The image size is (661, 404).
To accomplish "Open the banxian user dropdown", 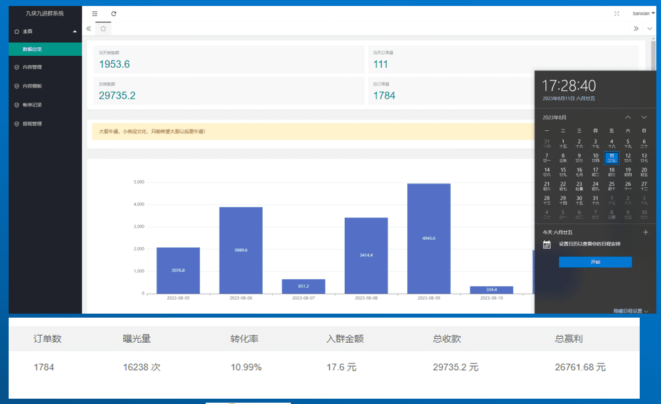I will click(642, 13).
